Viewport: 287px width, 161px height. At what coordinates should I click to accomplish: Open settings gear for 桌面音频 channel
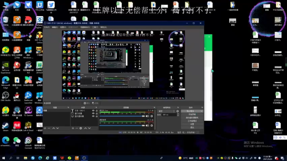pyautogui.click(x=151, y=126)
